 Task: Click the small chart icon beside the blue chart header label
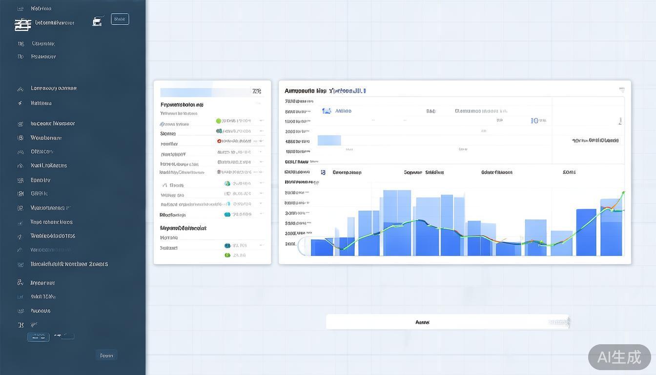pyautogui.click(x=327, y=111)
